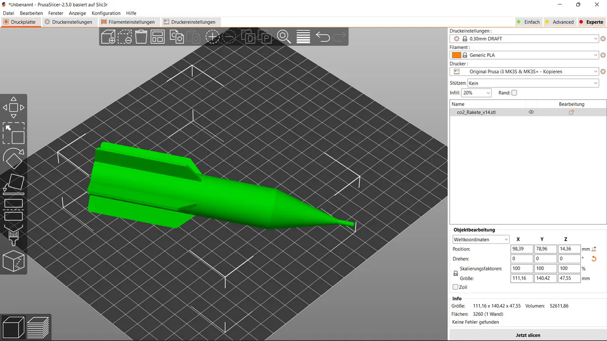Open the Original Prusa i3 MK3S printer dropdown
The height and width of the screenshot is (341, 607).
pos(524,72)
